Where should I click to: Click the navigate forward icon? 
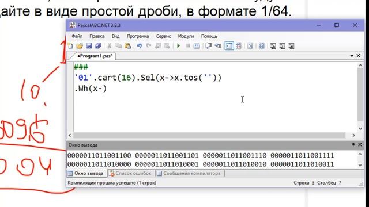click(x=167, y=46)
